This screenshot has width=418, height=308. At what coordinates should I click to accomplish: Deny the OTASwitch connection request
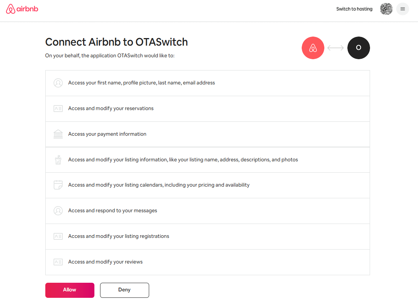(x=125, y=290)
